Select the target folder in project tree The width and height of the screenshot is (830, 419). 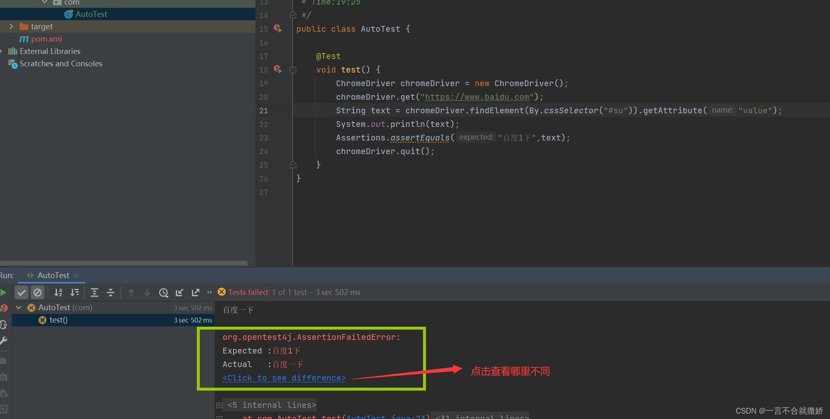click(42, 26)
